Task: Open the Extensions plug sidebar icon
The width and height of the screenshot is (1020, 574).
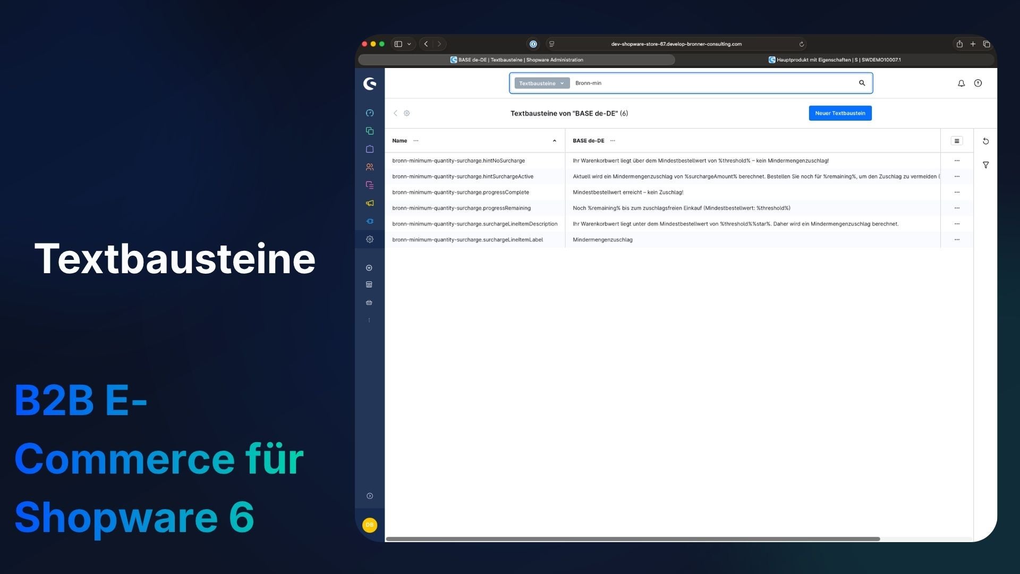Action: [x=370, y=221]
